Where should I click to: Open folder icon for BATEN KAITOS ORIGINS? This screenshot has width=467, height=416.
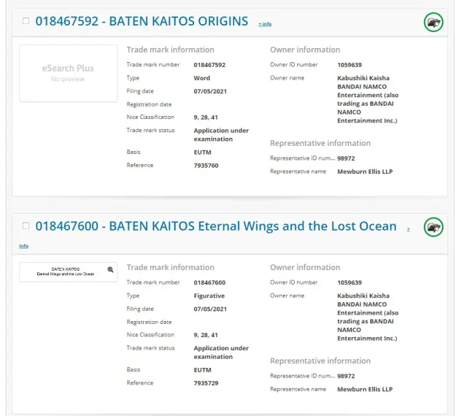tap(433, 22)
